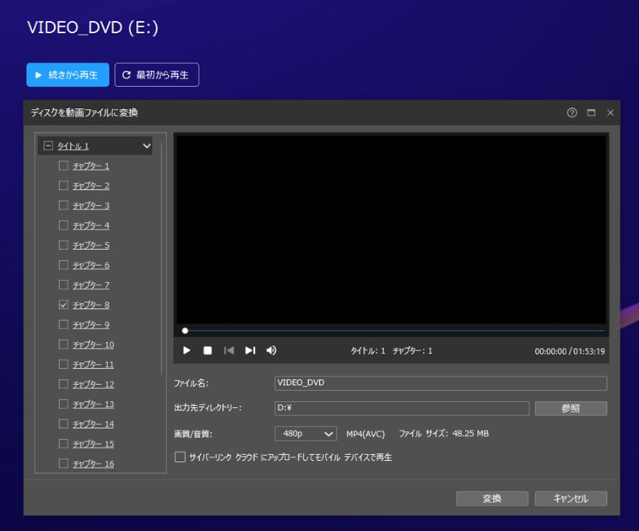
Task: Close the disc conversion dialog
Action: 610,112
